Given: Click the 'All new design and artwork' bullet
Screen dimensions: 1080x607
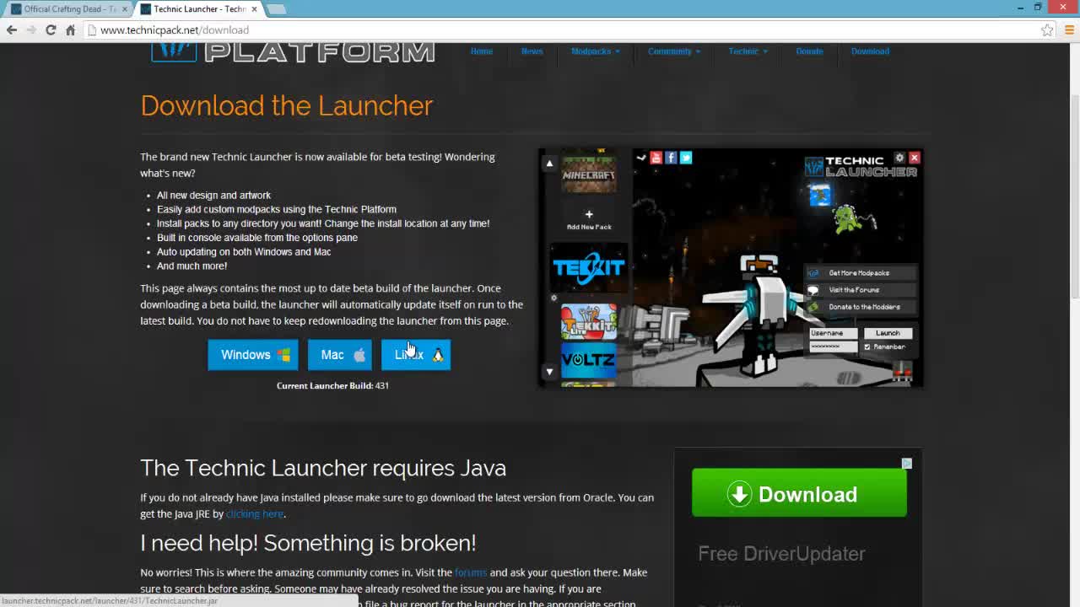Looking at the screenshot, I should [x=213, y=195].
